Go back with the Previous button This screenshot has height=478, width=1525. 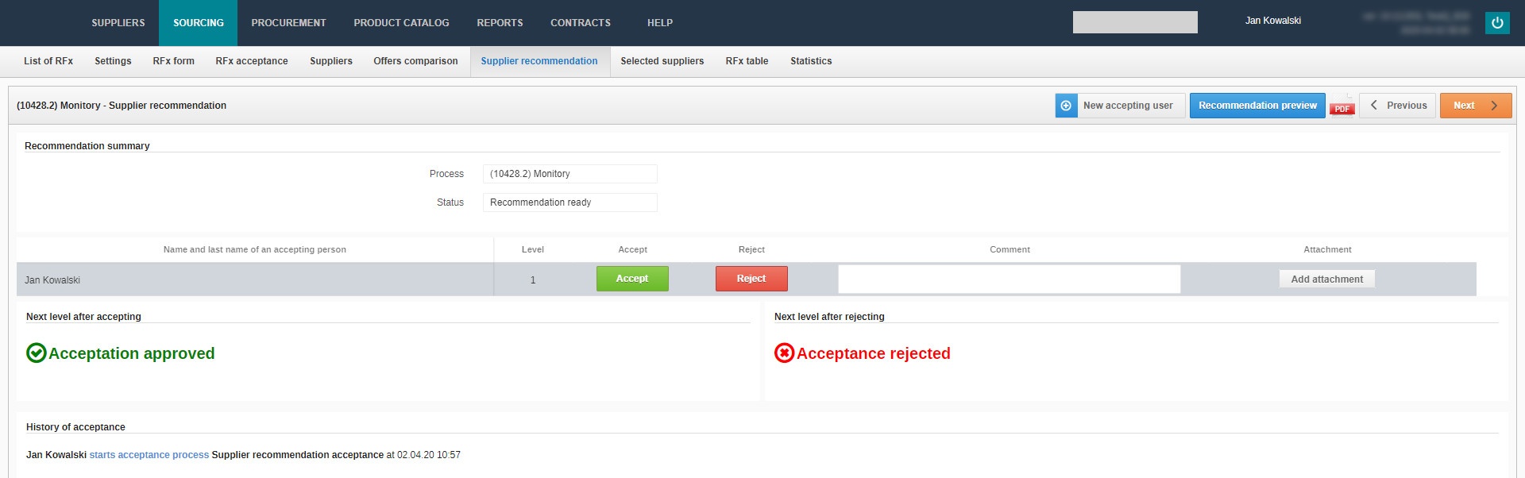click(1397, 106)
